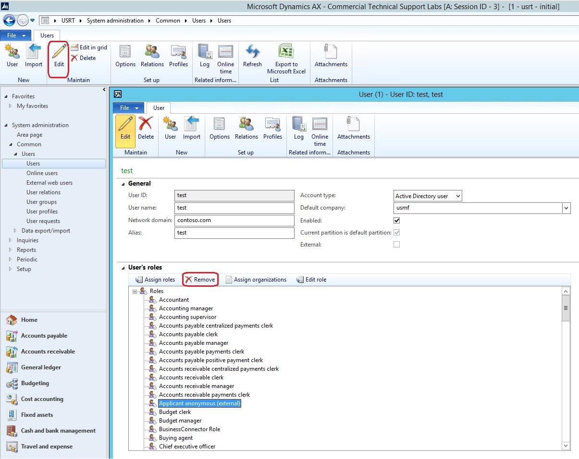Open the File menu in main window
The height and width of the screenshot is (459, 579).
point(16,35)
